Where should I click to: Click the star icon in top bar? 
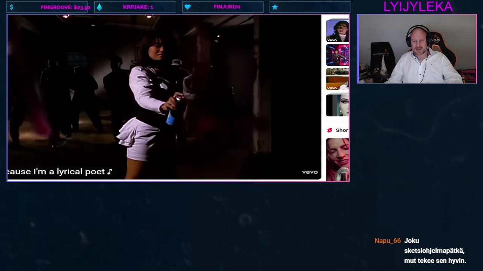pos(275,7)
